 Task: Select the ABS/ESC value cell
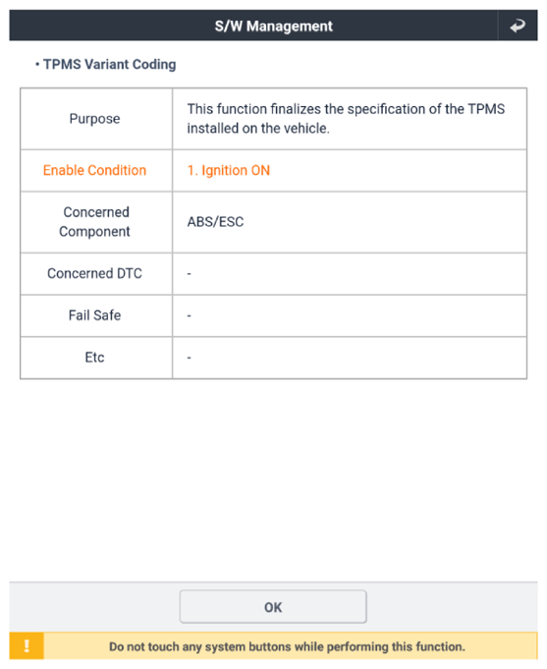(x=350, y=222)
